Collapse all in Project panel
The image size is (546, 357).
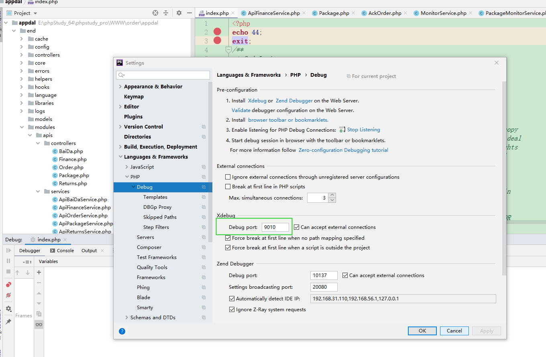pyautogui.click(x=166, y=13)
